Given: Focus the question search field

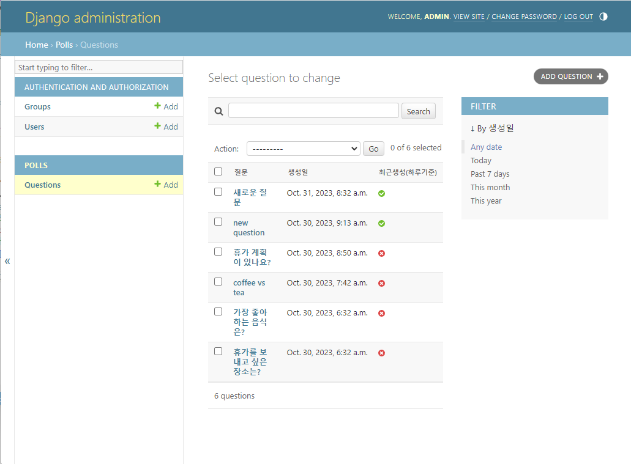Looking at the screenshot, I should click(313, 111).
